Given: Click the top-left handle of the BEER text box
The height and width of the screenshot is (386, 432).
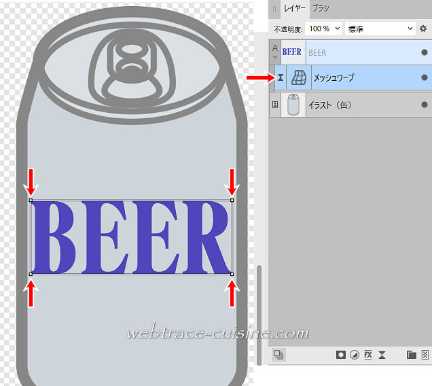Looking at the screenshot, I should (31, 200).
